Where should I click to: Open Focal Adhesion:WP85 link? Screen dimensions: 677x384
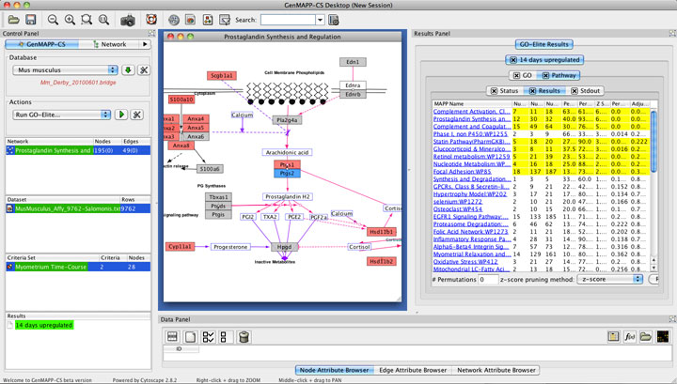click(x=462, y=172)
